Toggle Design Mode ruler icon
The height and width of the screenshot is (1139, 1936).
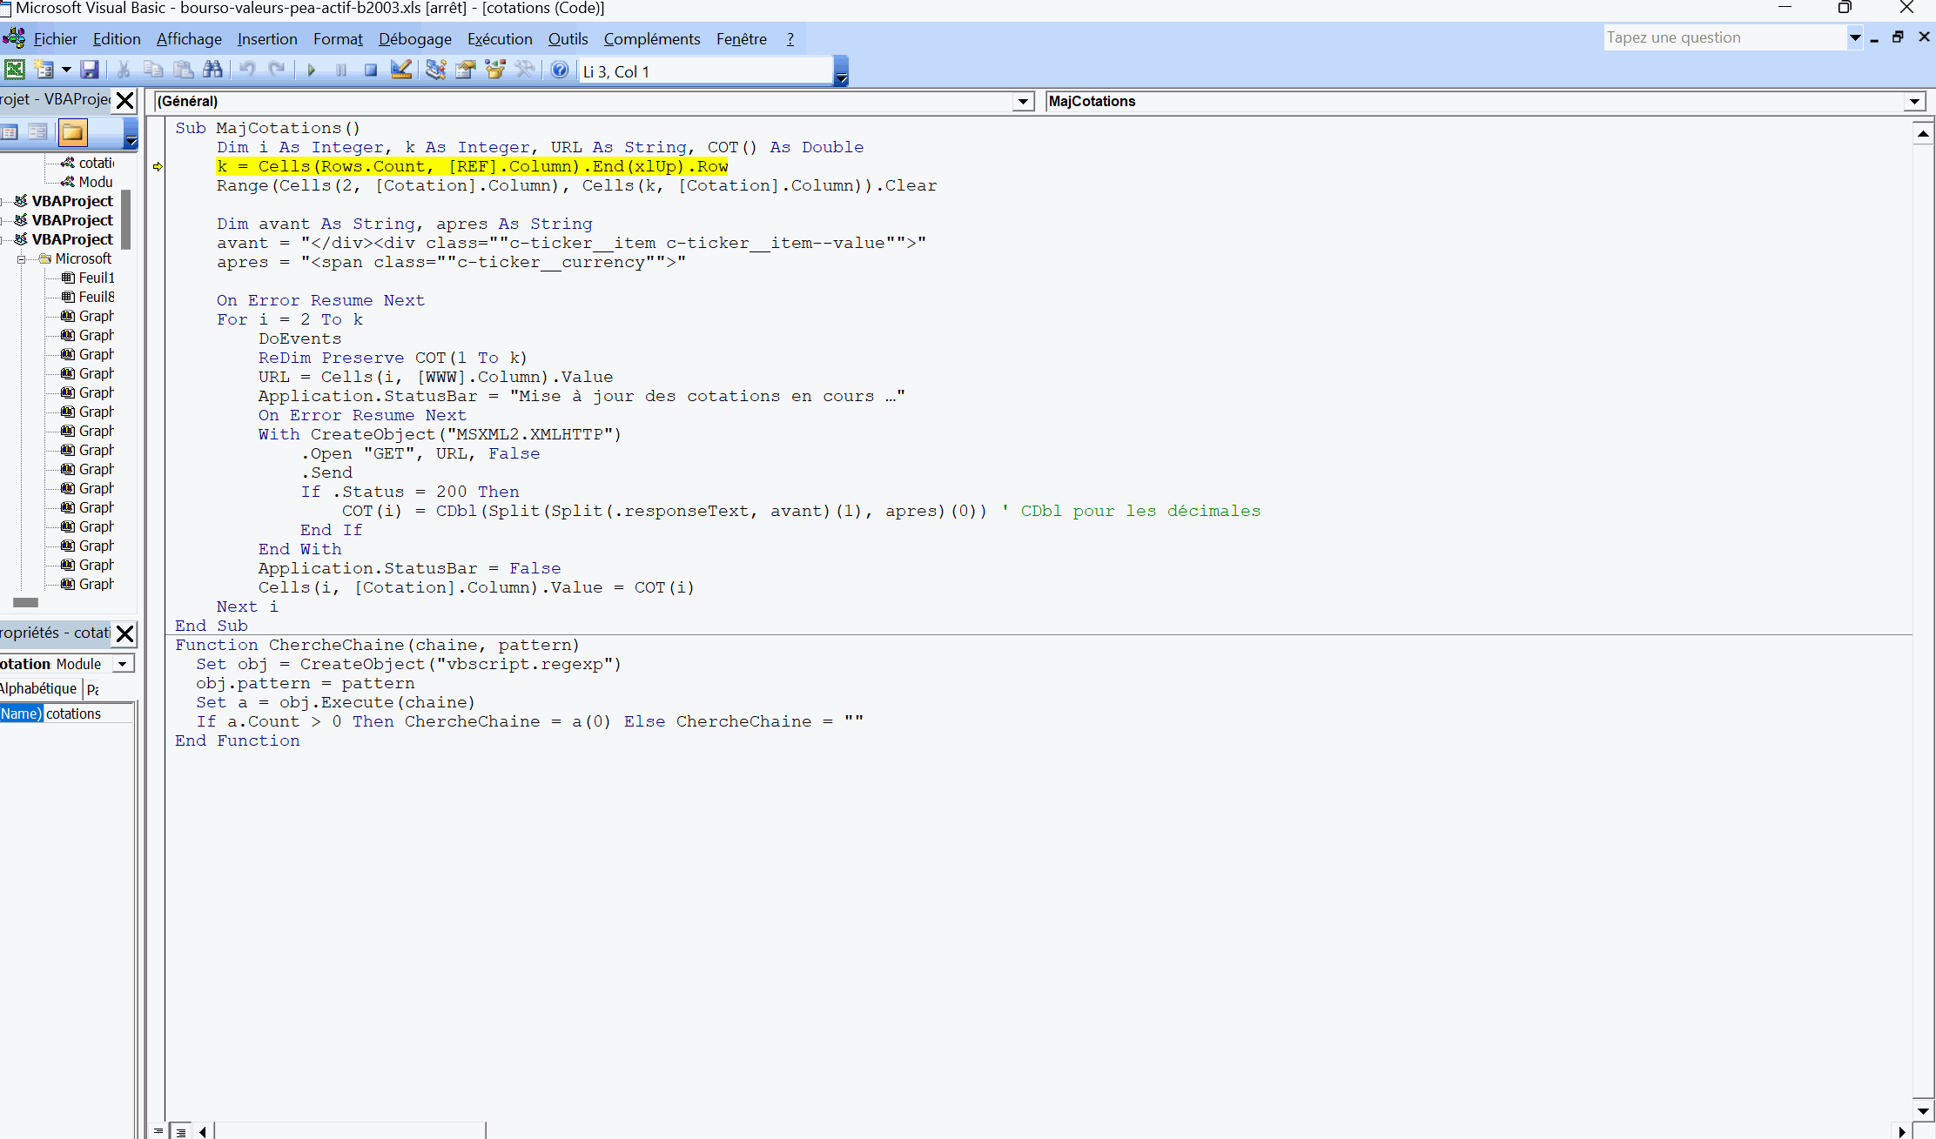[401, 70]
